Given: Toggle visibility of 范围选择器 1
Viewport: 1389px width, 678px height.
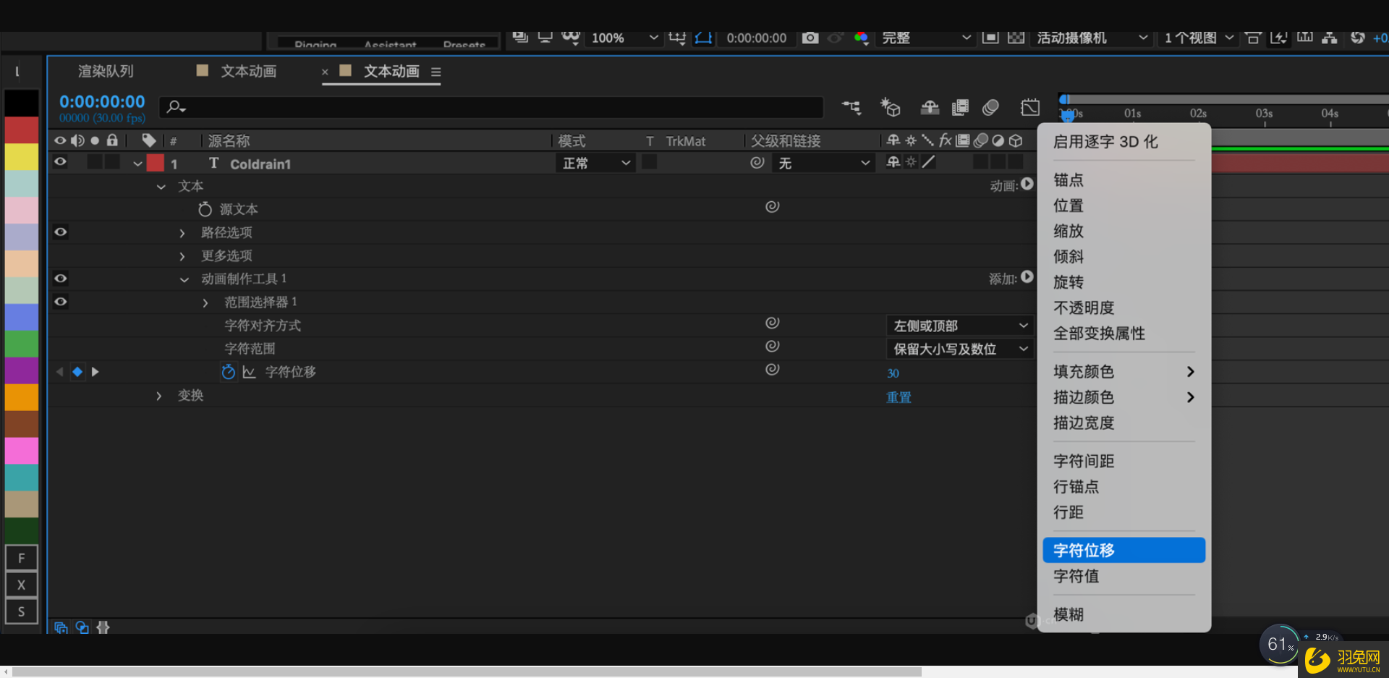Looking at the screenshot, I should (60, 302).
